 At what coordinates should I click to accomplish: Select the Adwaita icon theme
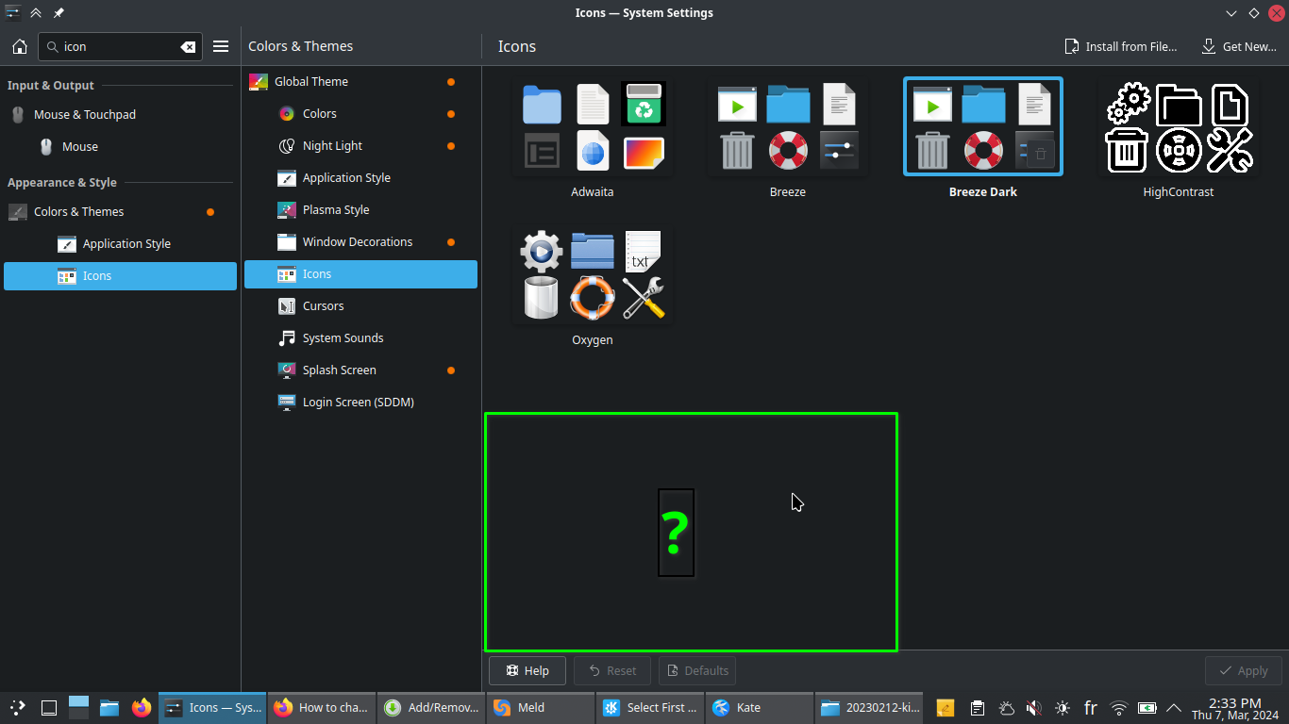click(x=593, y=139)
